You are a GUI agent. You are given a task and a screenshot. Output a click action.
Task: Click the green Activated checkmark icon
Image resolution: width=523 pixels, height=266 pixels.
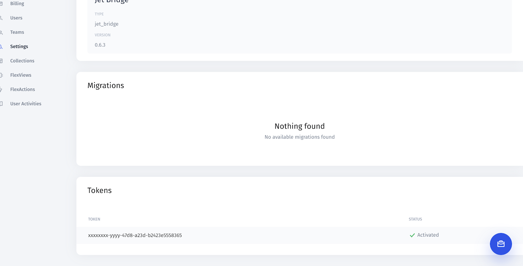click(412, 235)
